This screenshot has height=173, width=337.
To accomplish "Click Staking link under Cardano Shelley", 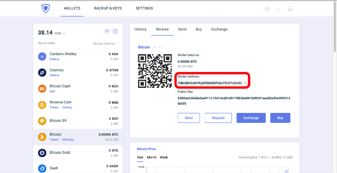I will pyautogui.click(x=54, y=59).
